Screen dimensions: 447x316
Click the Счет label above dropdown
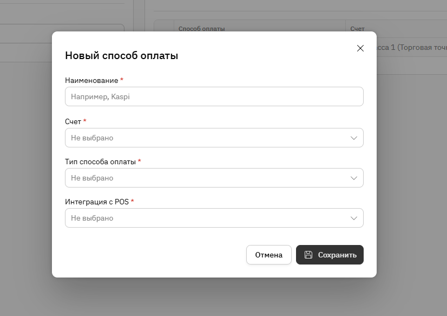73,121
